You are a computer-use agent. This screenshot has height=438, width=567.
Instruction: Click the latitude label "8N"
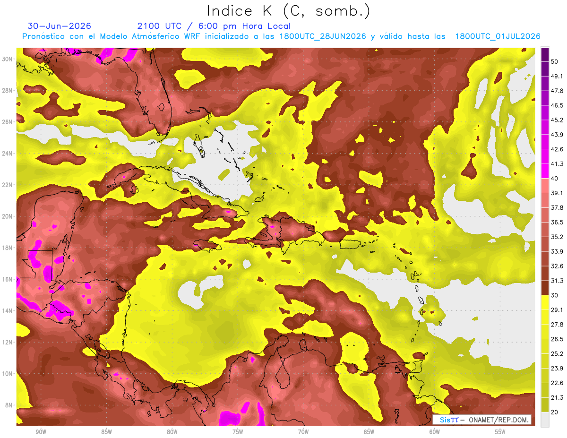pos(9,405)
